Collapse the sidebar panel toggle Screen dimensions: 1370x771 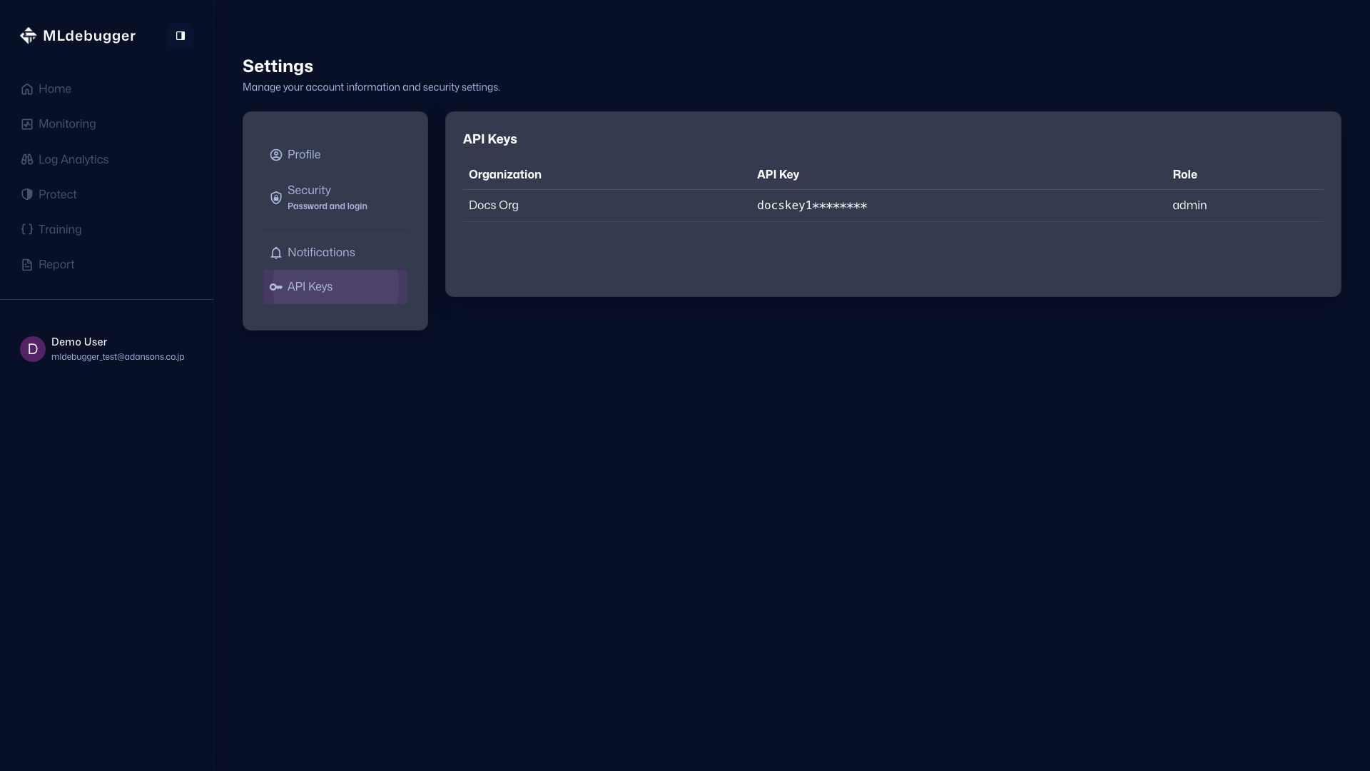pos(181,36)
